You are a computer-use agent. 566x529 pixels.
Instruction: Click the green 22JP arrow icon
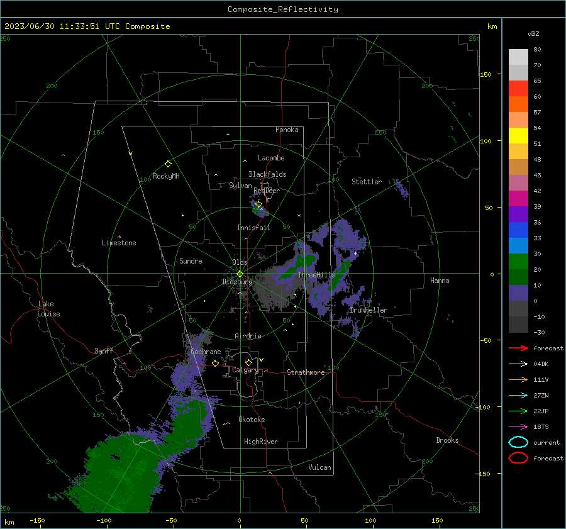(518, 411)
